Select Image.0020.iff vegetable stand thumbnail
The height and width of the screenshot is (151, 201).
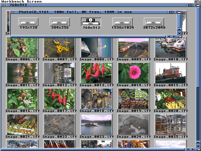click(171, 98)
